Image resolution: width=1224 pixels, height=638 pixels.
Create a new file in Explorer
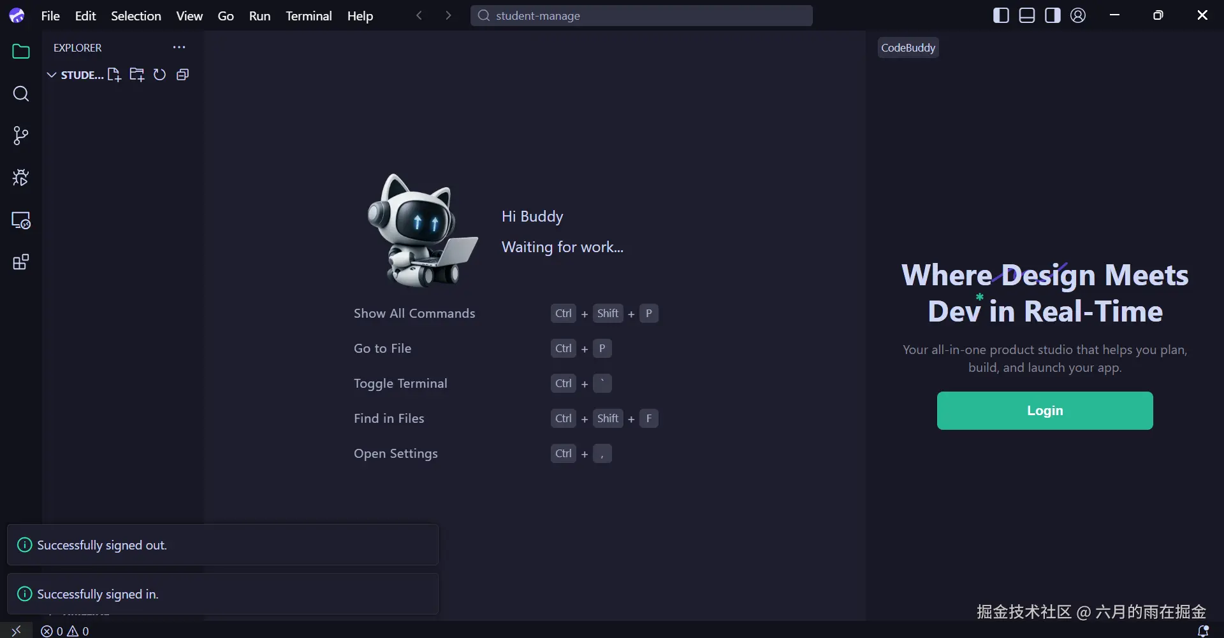[114, 74]
